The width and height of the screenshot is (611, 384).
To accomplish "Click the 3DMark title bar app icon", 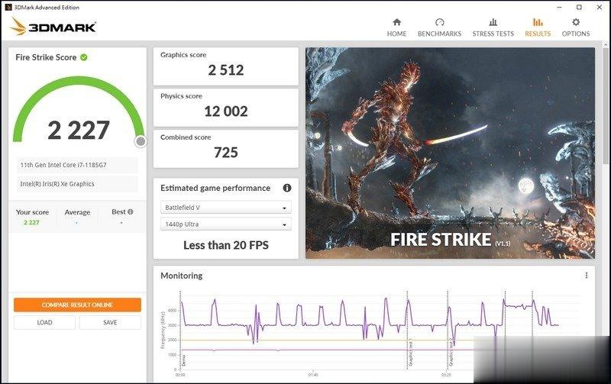I will 8,7.
